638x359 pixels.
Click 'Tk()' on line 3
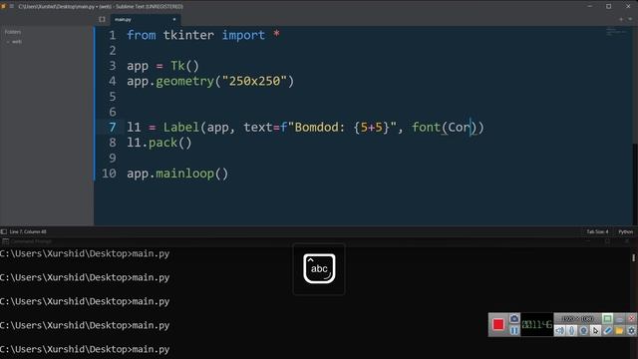point(184,66)
